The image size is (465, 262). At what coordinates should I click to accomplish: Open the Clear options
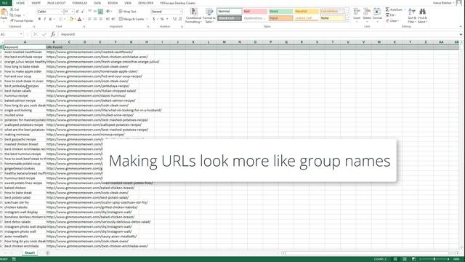point(392,21)
